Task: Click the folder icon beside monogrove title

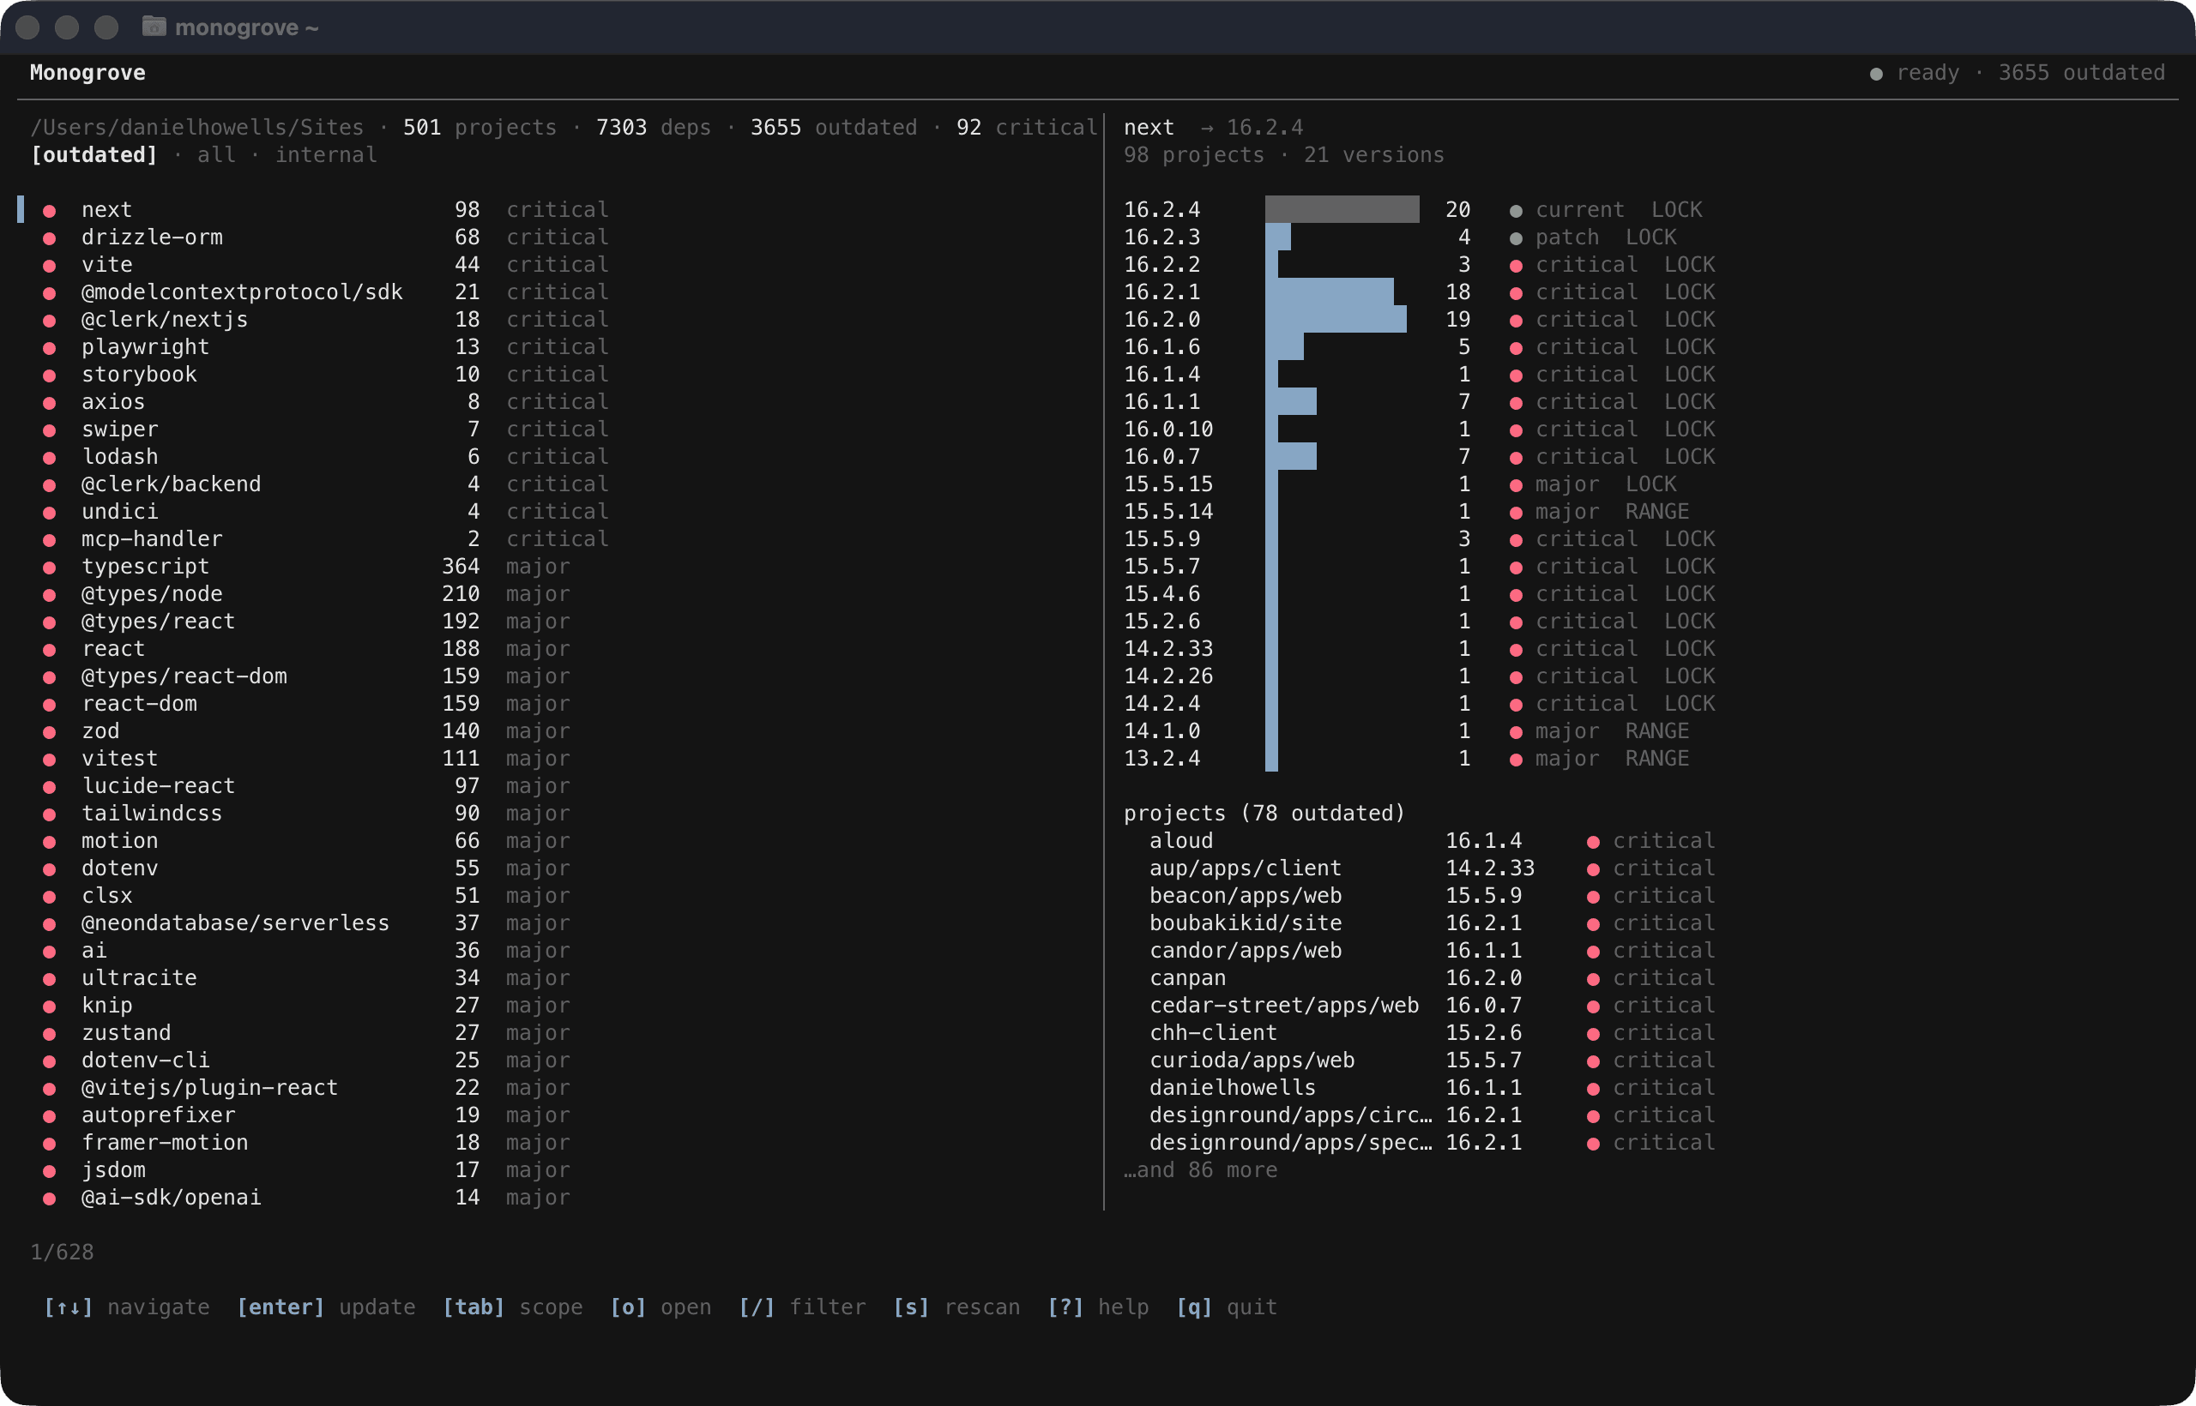Action: [x=154, y=27]
